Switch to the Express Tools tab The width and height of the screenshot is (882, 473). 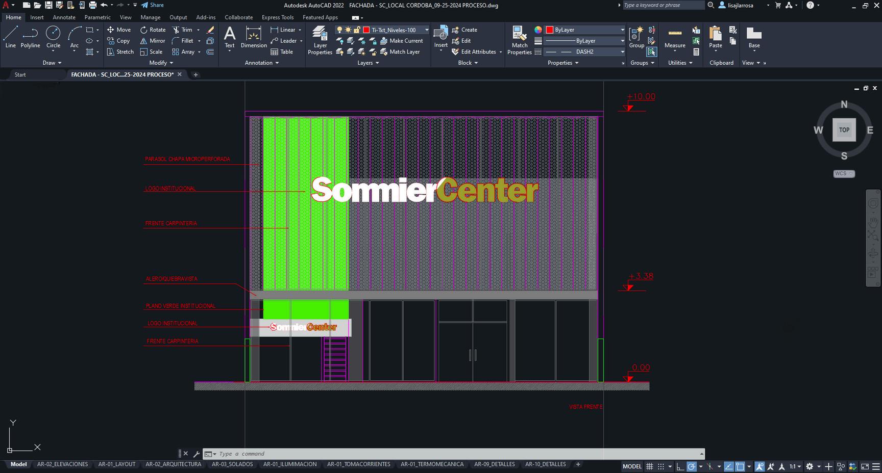click(x=278, y=17)
